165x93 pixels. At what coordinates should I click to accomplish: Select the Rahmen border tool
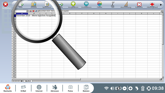[139, 4]
